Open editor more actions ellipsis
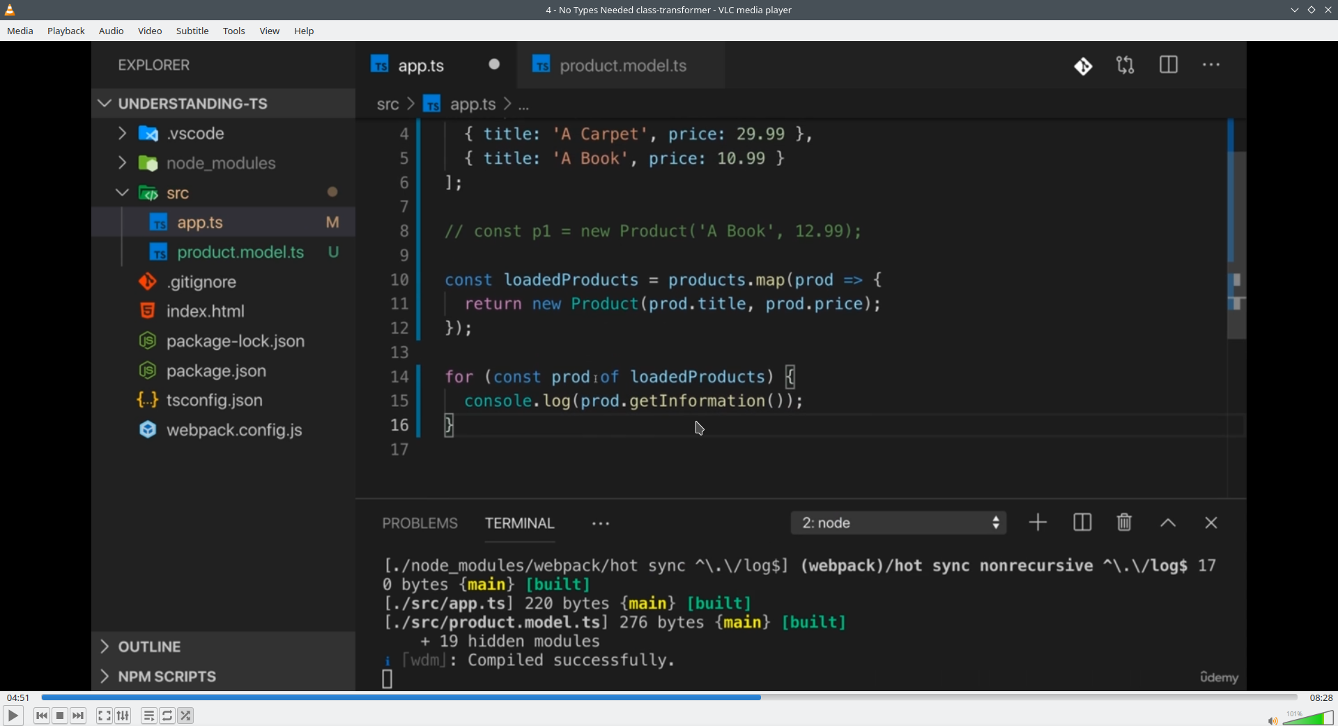Image resolution: width=1338 pixels, height=726 pixels. (x=1211, y=65)
